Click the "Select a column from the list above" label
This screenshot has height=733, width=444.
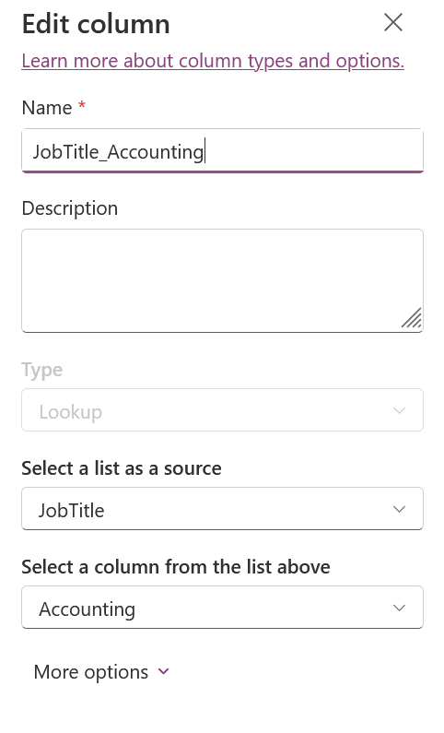coord(176,567)
